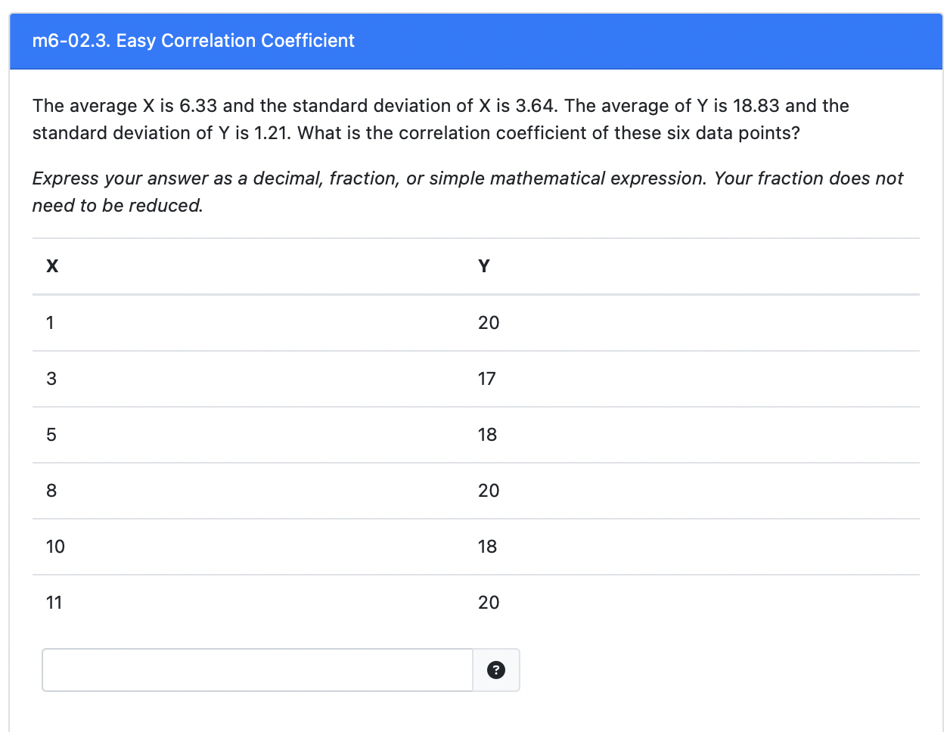Click the italic "Express your answer" instruction text
950x732 pixels.
(x=467, y=192)
